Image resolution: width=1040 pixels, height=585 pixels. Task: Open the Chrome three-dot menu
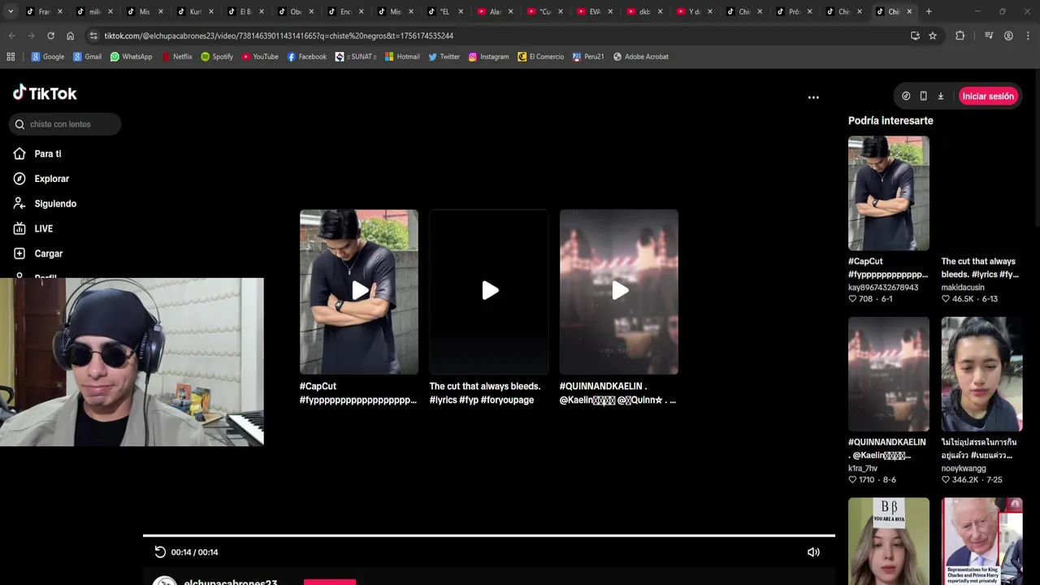pyautogui.click(x=1028, y=36)
